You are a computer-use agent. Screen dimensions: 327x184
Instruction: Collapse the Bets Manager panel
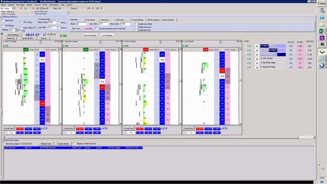pos(4,140)
